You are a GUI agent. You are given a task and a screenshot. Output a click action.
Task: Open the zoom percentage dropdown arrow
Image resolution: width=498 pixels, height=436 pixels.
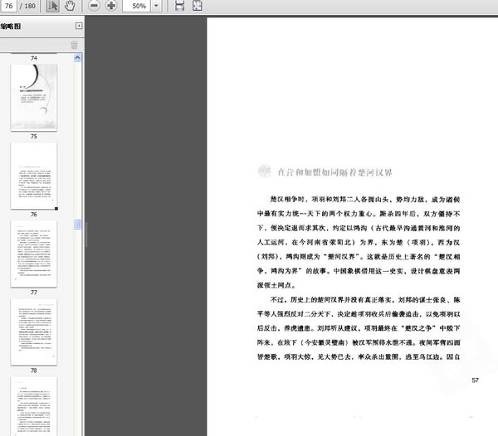[156, 6]
